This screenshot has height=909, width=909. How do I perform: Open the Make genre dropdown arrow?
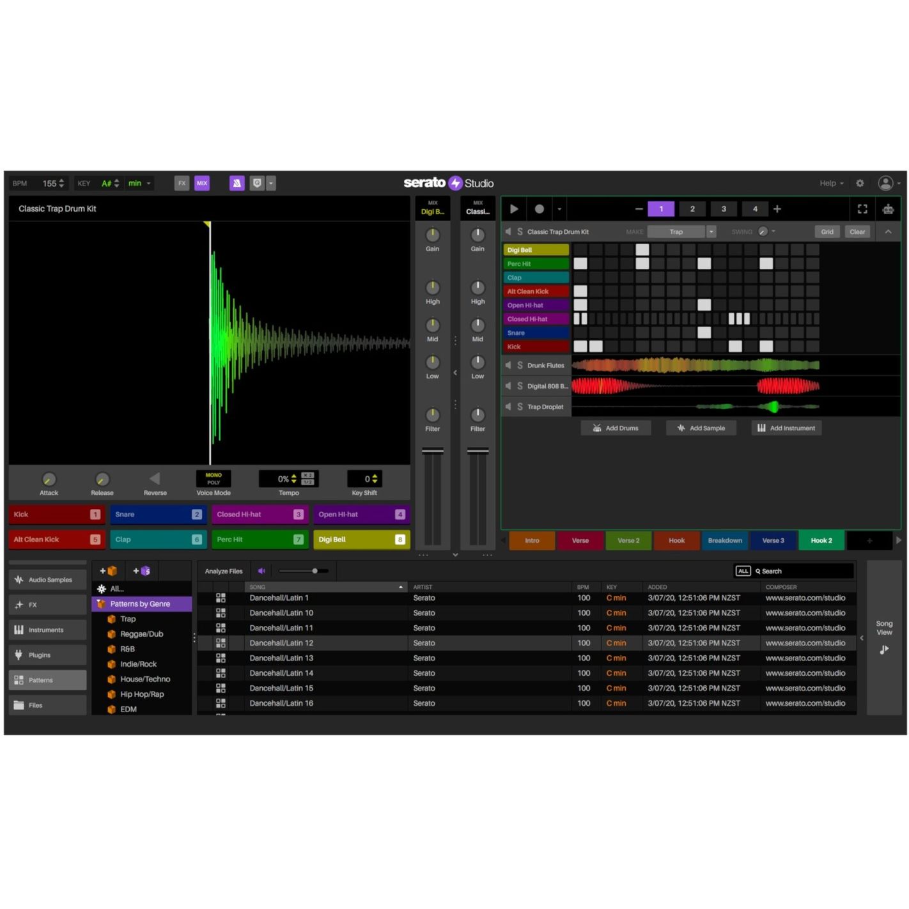point(711,231)
